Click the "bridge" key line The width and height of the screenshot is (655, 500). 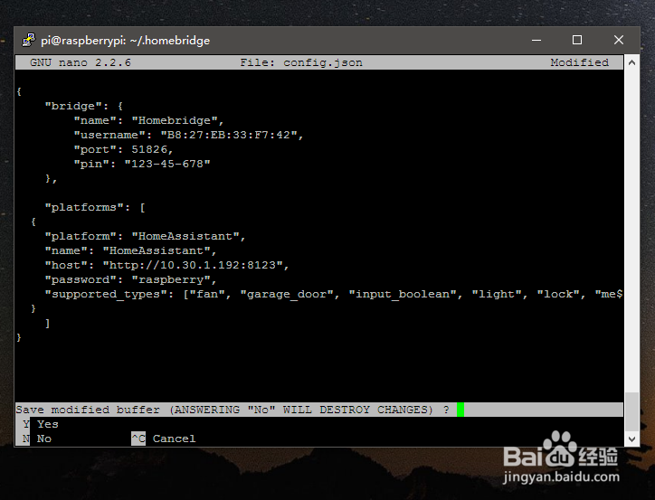tap(83, 106)
